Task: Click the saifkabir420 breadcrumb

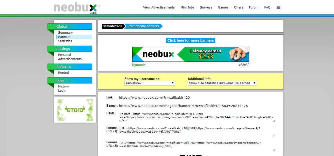Action: [112, 26]
